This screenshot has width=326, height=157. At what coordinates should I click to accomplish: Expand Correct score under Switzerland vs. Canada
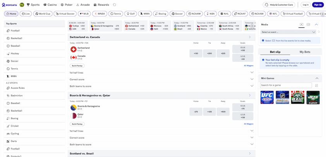(x=161, y=79)
